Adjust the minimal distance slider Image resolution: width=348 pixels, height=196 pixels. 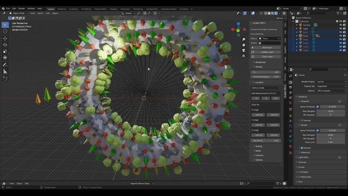tap(266, 77)
